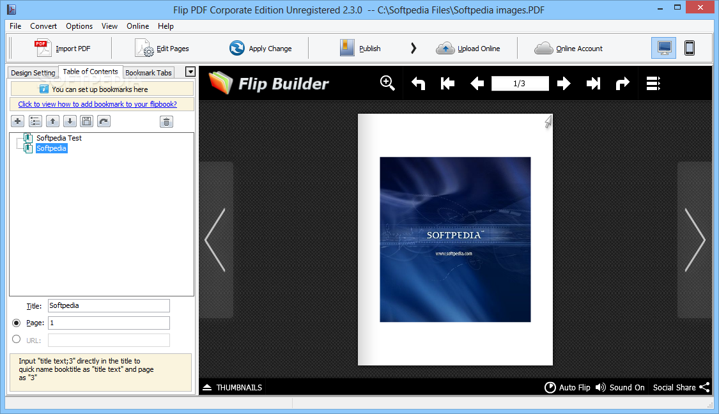Click the Page number input field
Screen dimensions: 719x414
point(109,323)
